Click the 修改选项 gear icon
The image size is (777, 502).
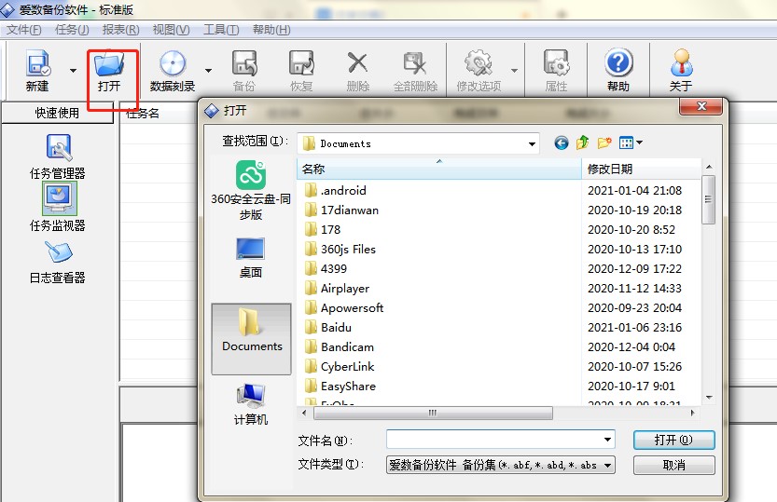[x=479, y=63]
